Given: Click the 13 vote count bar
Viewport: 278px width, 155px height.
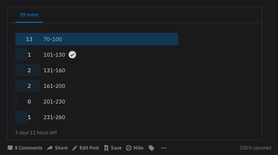Looking at the screenshot, I should 97,39.
